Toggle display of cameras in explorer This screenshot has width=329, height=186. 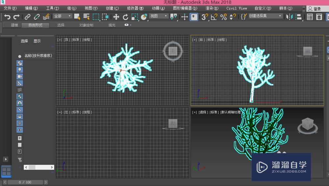click(x=20, y=77)
